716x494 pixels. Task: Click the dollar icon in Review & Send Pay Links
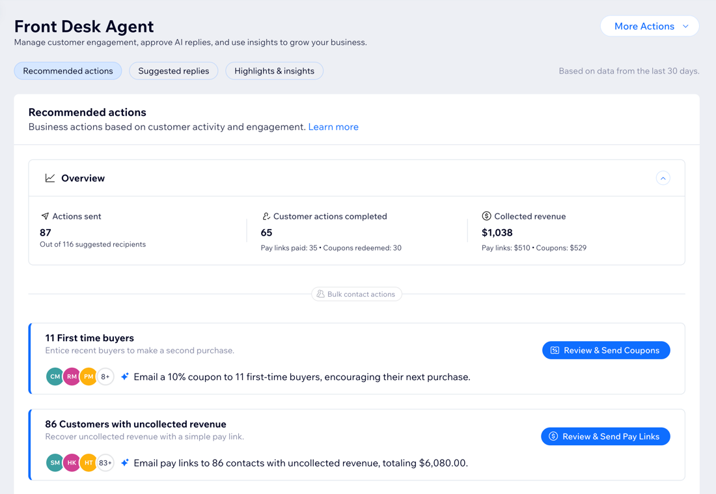[x=553, y=436]
